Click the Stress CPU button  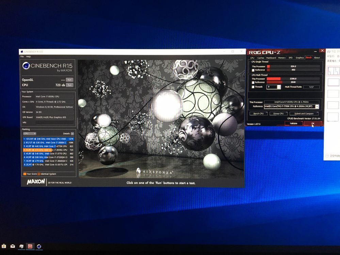pos(278,114)
